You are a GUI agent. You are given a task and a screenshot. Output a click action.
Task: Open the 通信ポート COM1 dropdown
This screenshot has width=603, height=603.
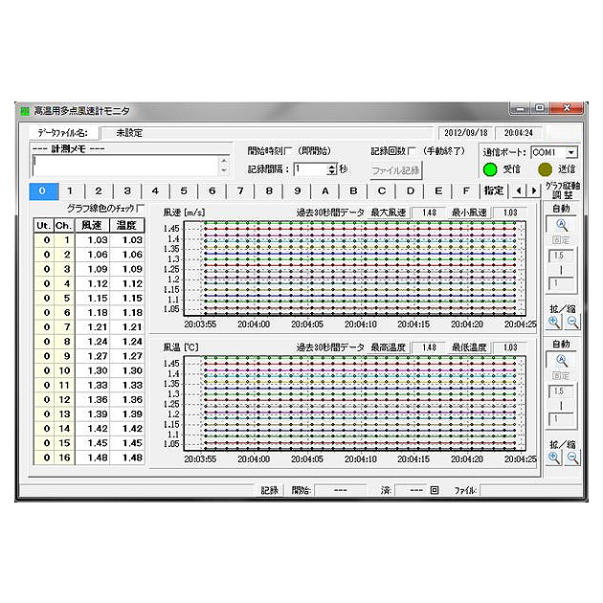click(571, 152)
